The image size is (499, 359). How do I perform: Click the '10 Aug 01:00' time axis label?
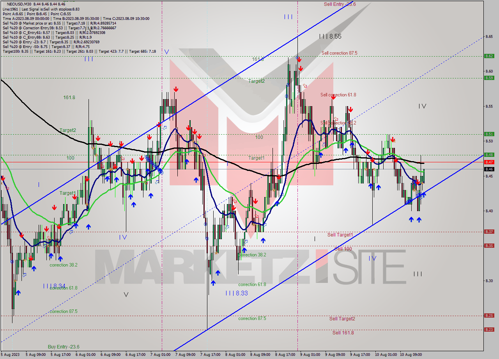386,355
